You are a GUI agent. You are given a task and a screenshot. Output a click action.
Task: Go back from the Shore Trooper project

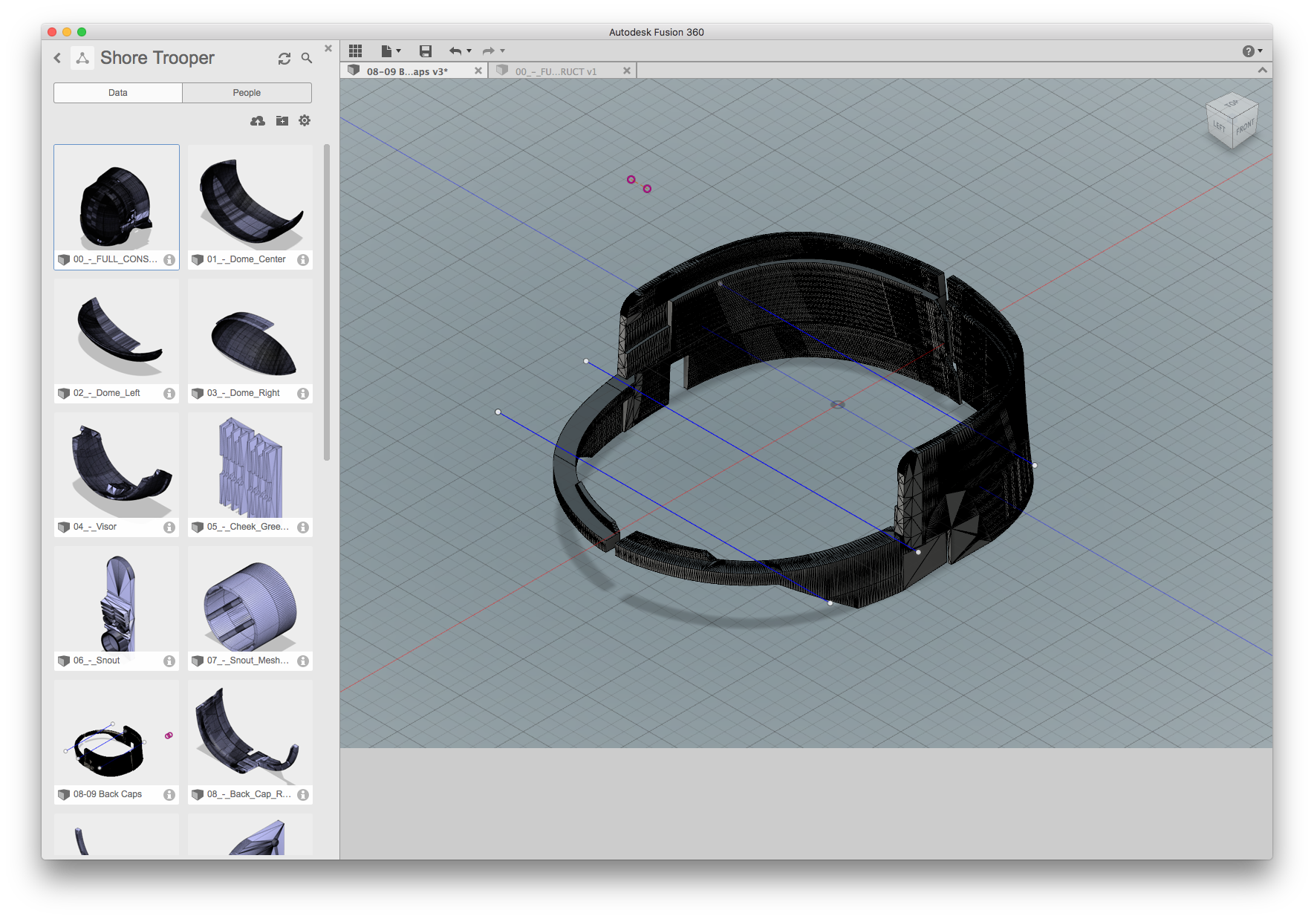(57, 58)
